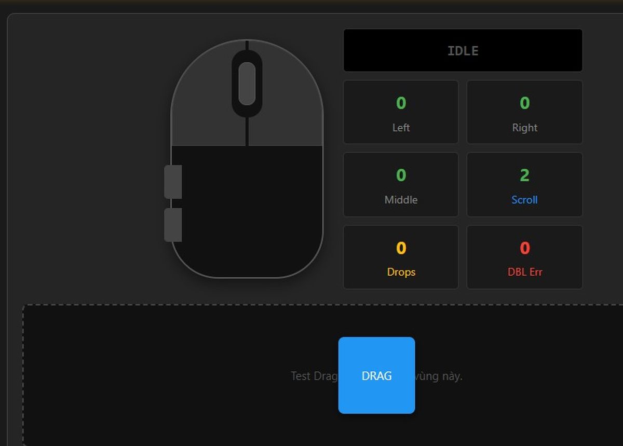This screenshot has height=446, width=623.
Task: Click the Middle click counter card
Action: [401, 184]
